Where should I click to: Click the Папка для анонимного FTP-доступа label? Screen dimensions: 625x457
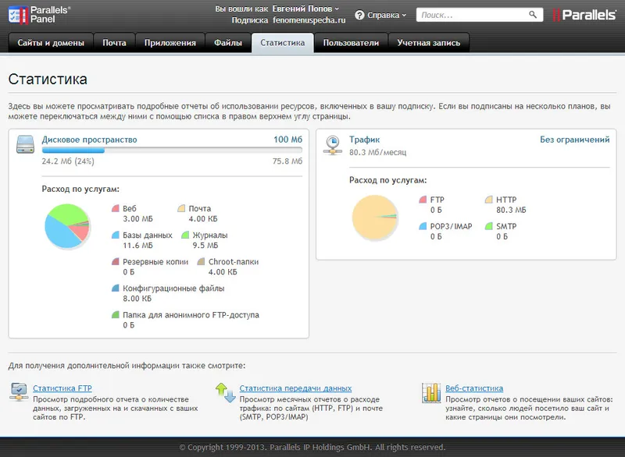click(x=191, y=315)
